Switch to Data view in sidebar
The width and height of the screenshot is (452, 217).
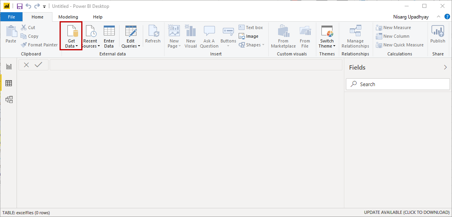(x=9, y=83)
